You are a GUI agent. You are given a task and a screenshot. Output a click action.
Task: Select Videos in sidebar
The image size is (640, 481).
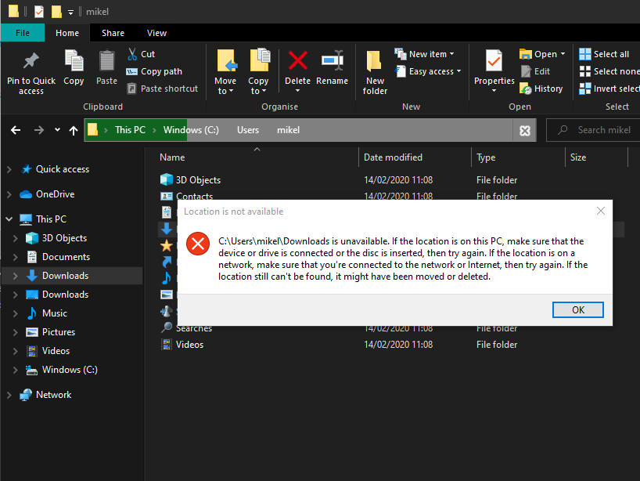pos(56,351)
